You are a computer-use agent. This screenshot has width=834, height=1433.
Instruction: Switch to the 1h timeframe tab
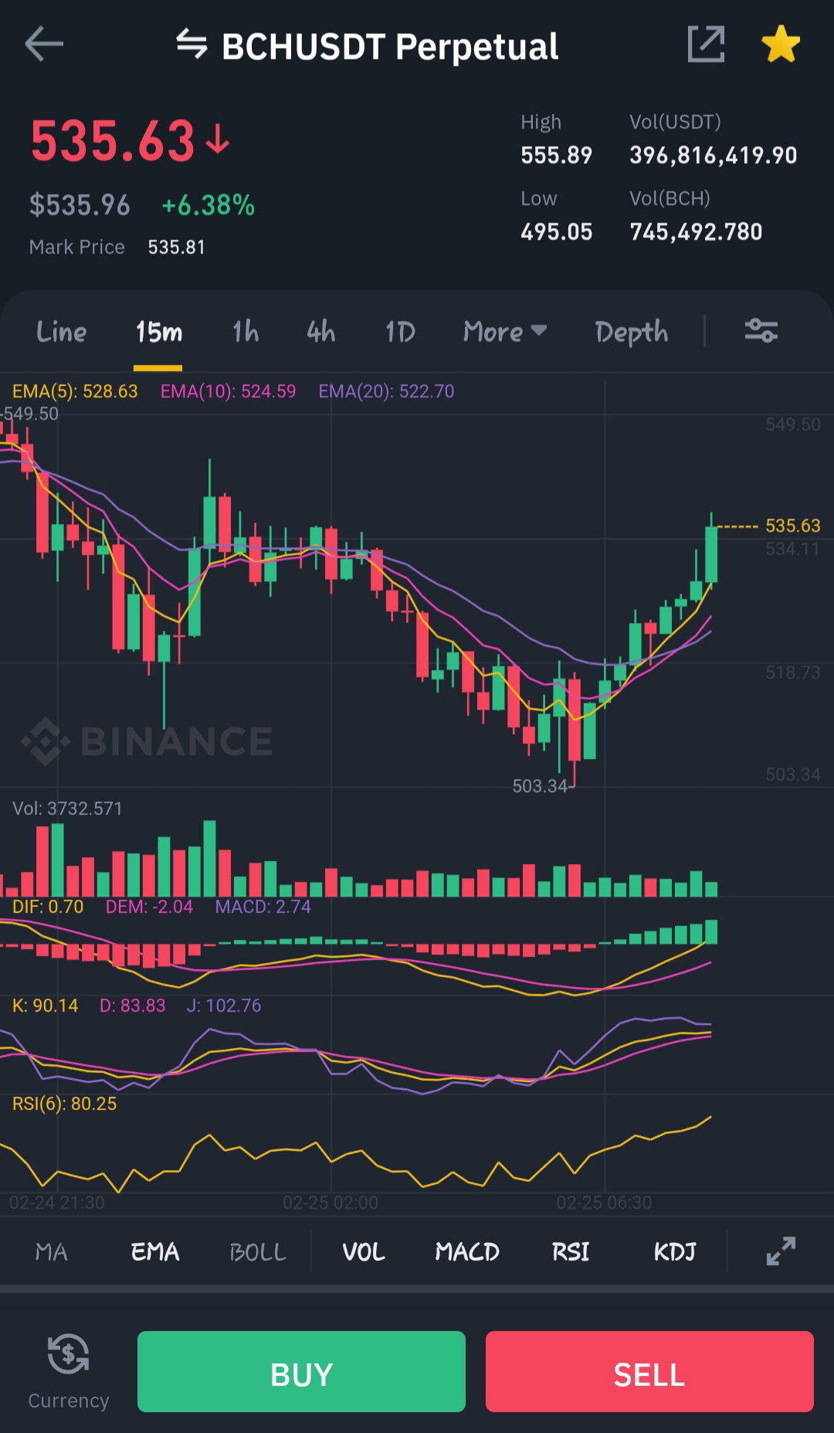(x=246, y=332)
